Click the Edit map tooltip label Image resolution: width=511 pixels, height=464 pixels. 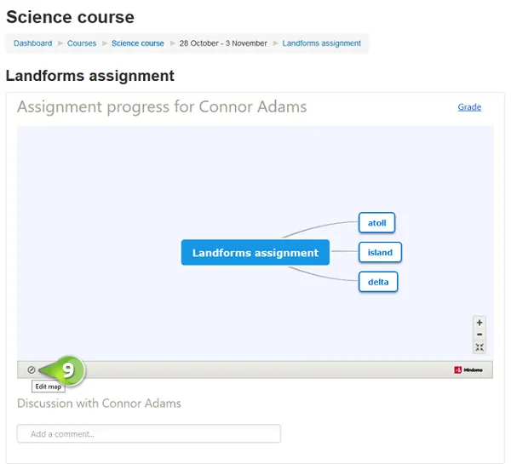[49, 387]
